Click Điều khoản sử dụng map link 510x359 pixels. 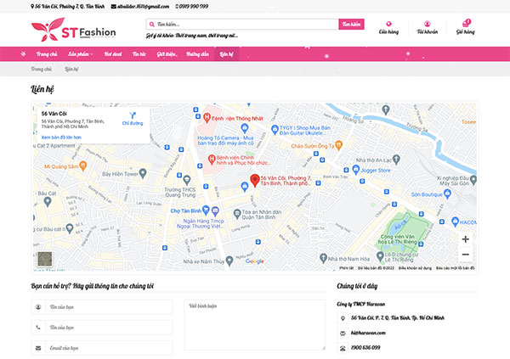pyautogui.click(x=415, y=268)
